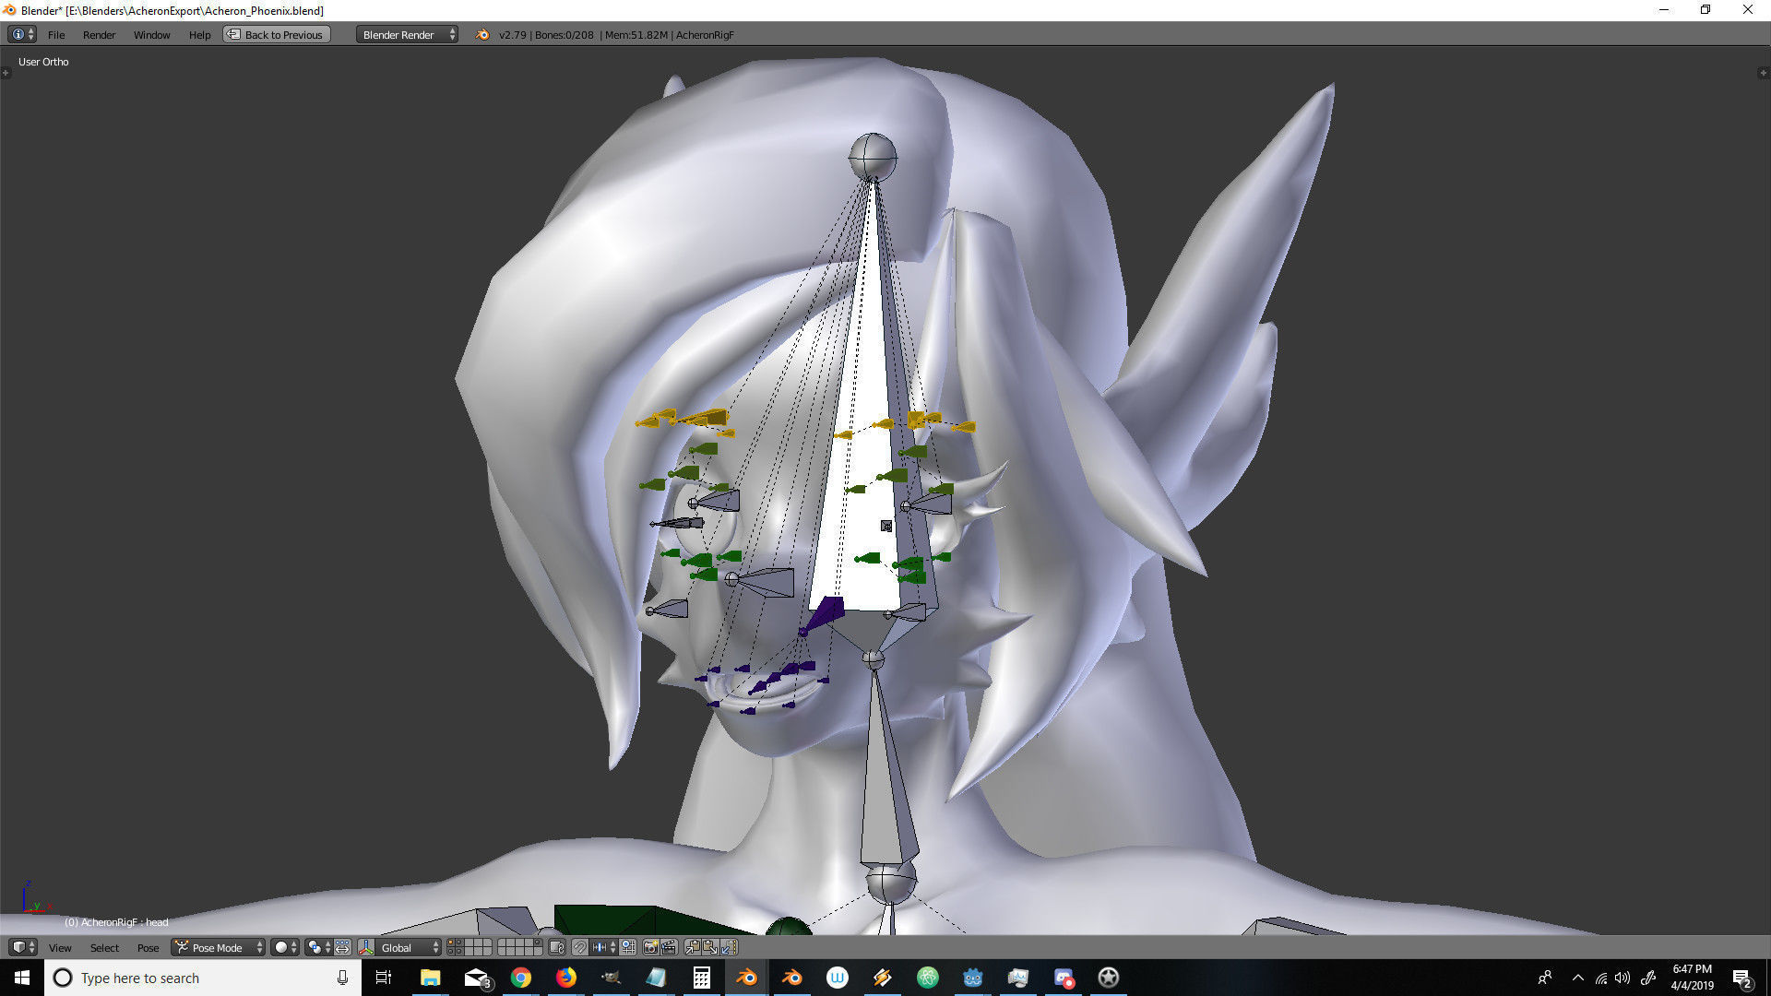
Task: Click the snap element type selector
Action: pos(604,947)
